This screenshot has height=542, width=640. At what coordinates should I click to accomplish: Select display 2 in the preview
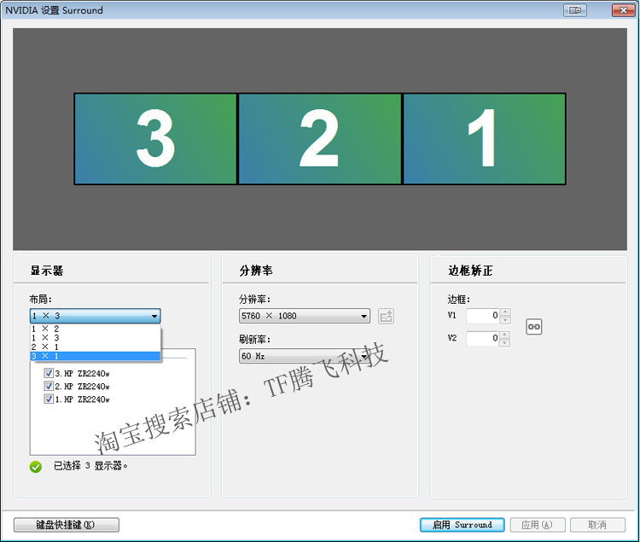click(x=320, y=139)
